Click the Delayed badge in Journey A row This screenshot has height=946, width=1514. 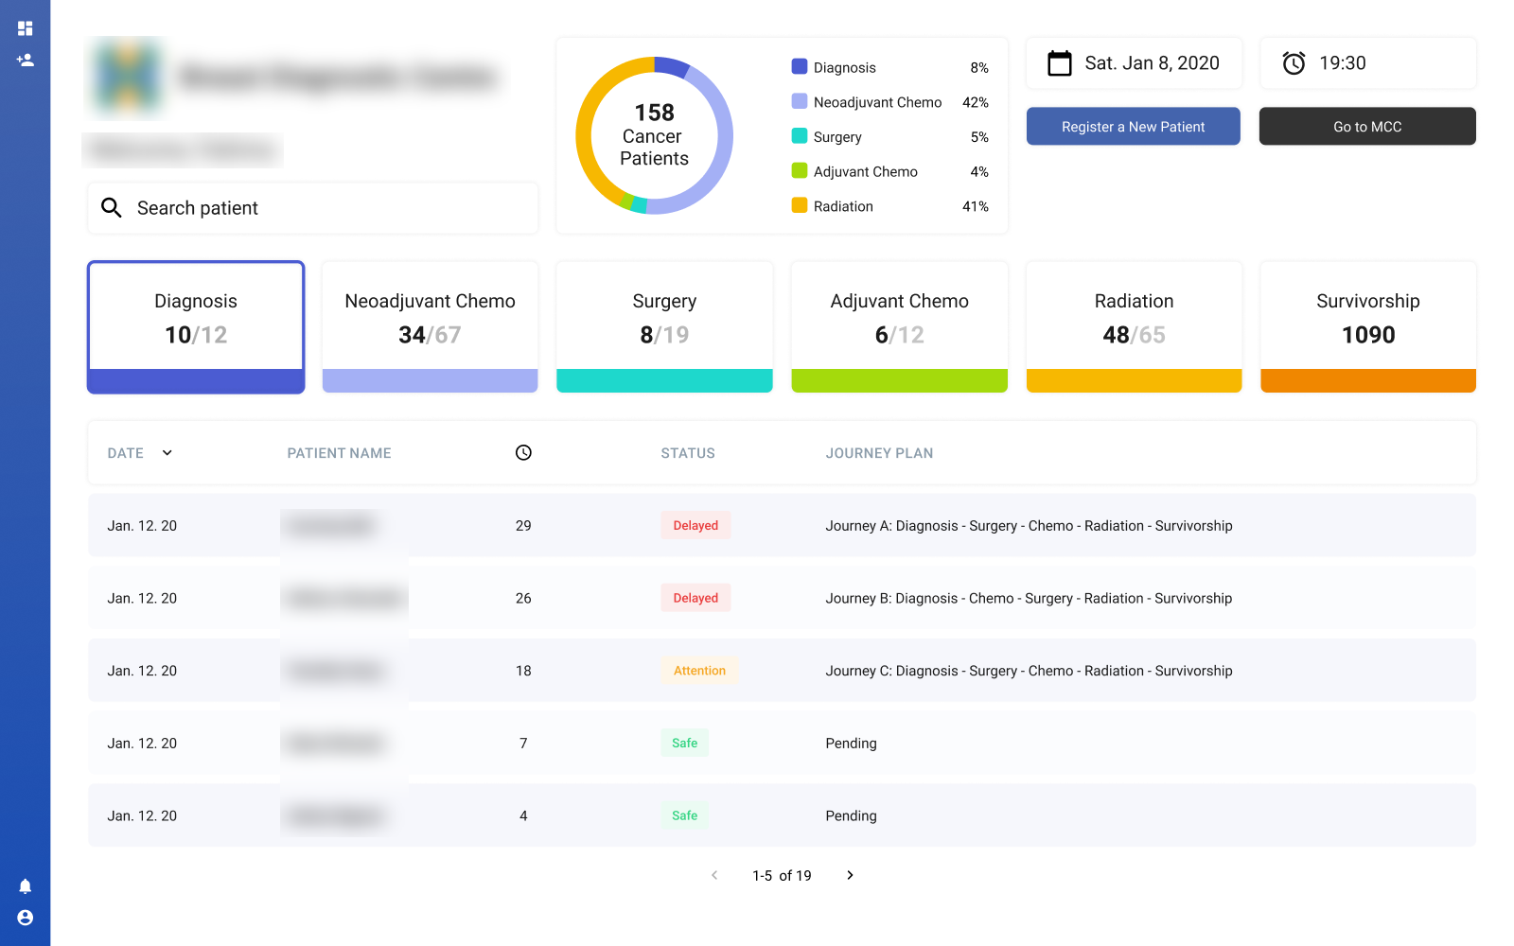(x=695, y=526)
